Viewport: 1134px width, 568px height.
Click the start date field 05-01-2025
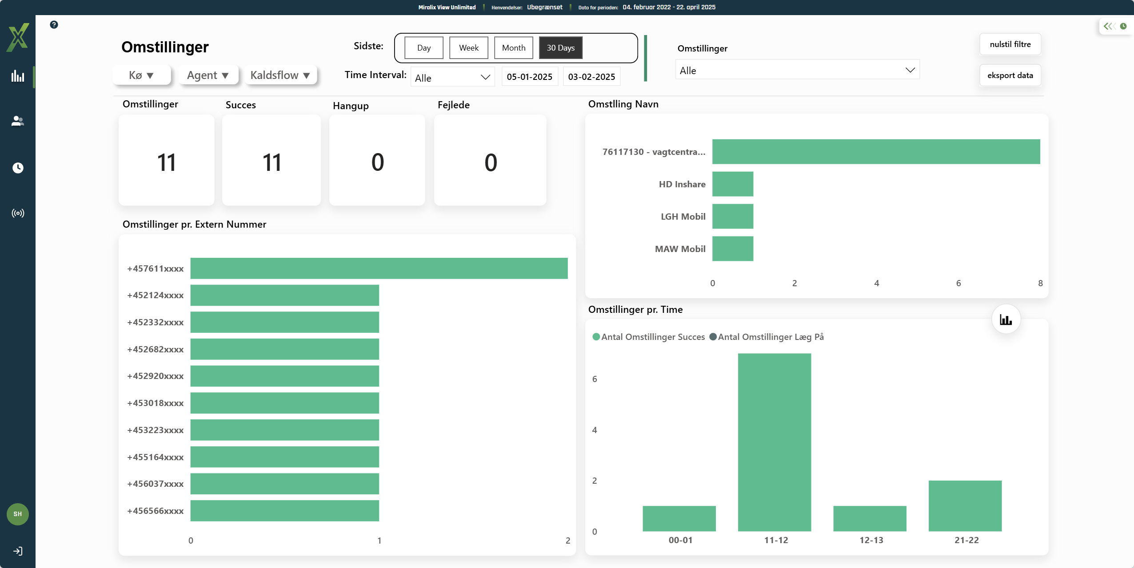pyautogui.click(x=529, y=77)
